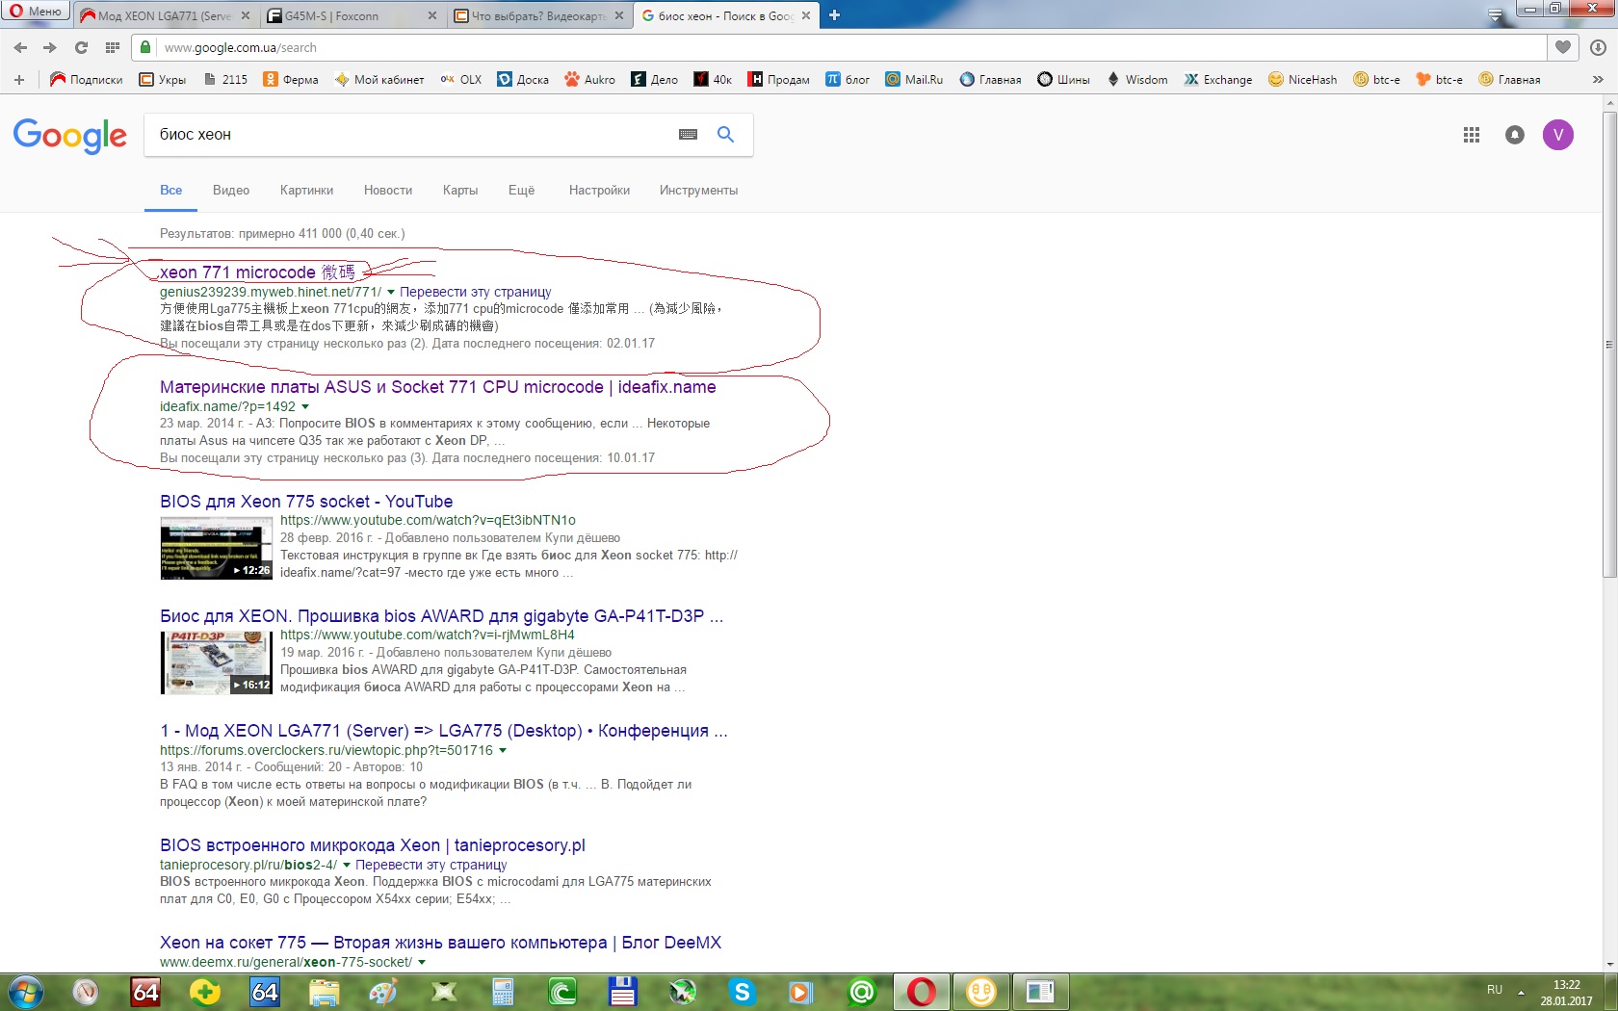
Task: Open Биос для XEON Прошивка bios AWARD link
Action: (442, 616)
